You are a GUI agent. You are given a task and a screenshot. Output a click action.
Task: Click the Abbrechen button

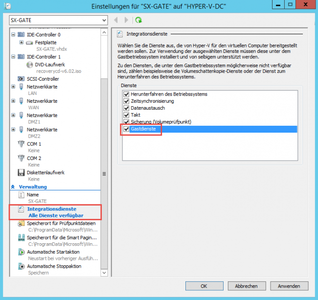247,286
